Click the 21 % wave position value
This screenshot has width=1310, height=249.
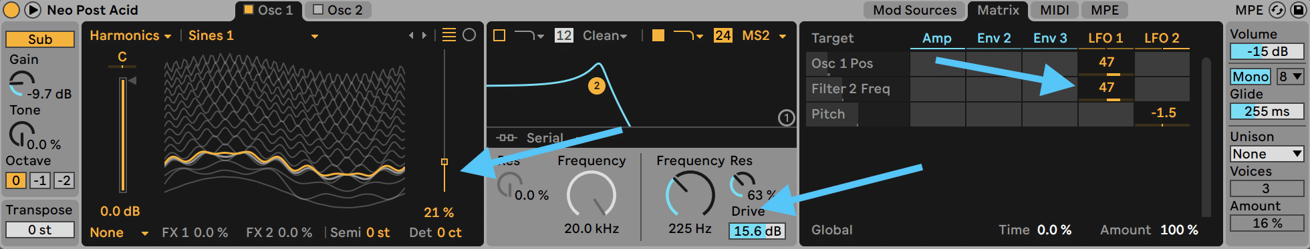(439, 212)
